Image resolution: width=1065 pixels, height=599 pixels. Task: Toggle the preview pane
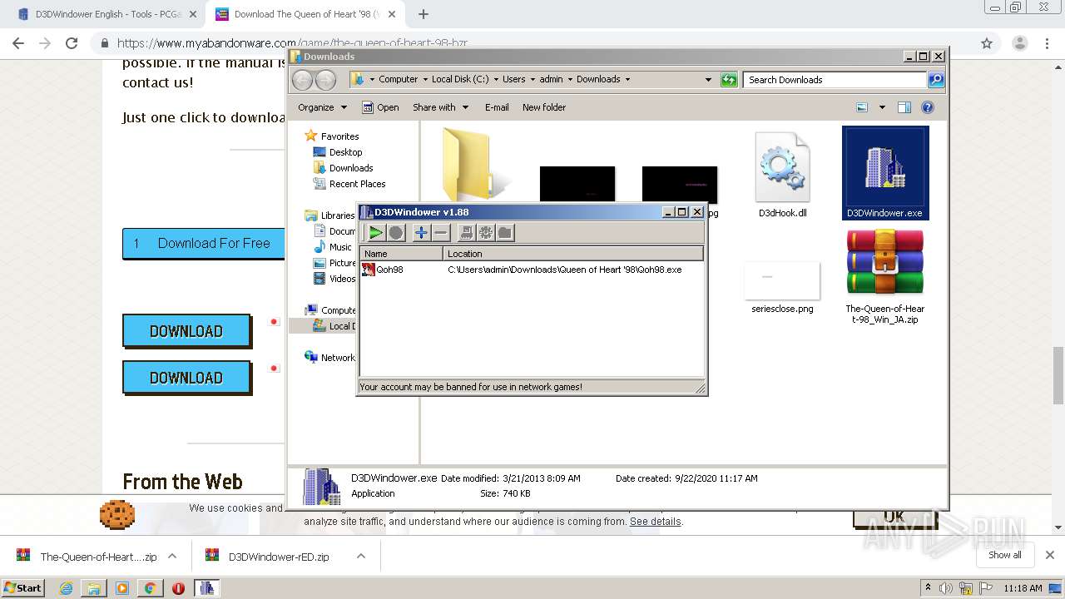904,107
